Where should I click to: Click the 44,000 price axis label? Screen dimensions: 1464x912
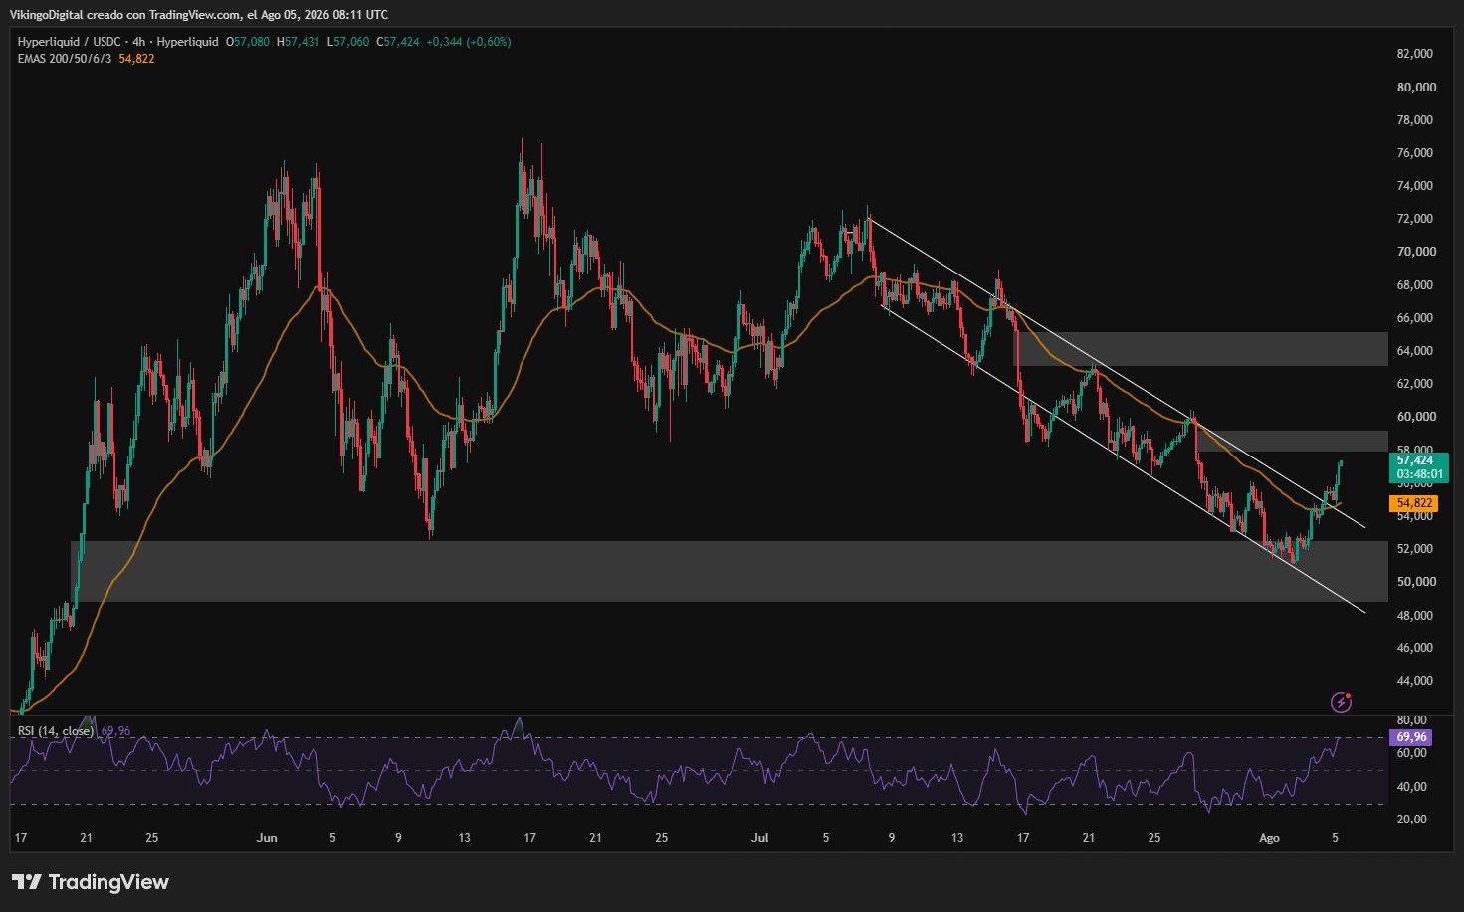pyautogui.click(x=1415, y=681)
